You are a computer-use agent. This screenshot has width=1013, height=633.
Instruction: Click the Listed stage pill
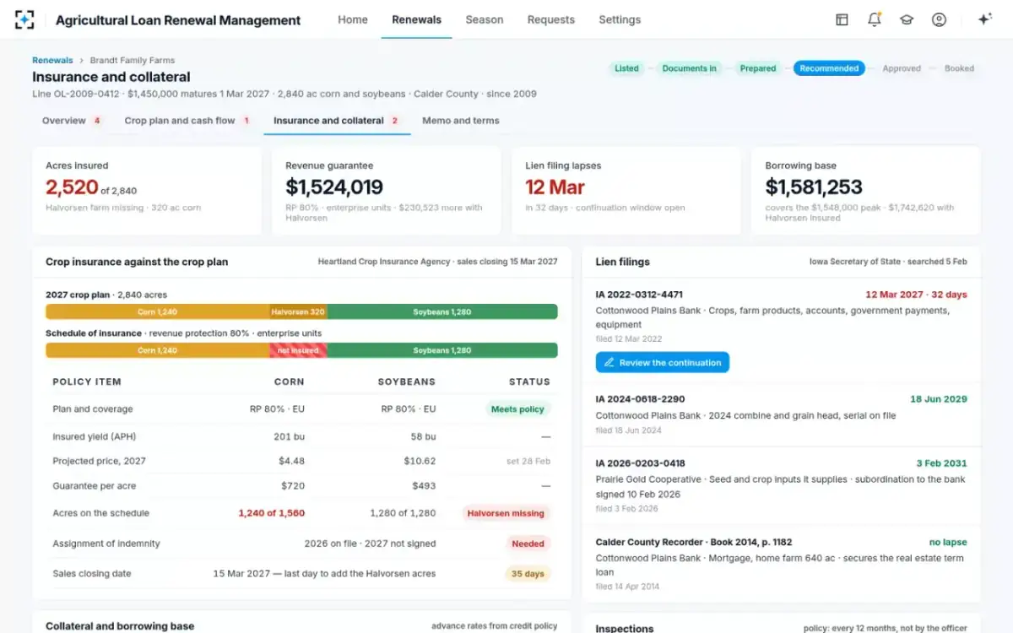click(x=626, y=68)
